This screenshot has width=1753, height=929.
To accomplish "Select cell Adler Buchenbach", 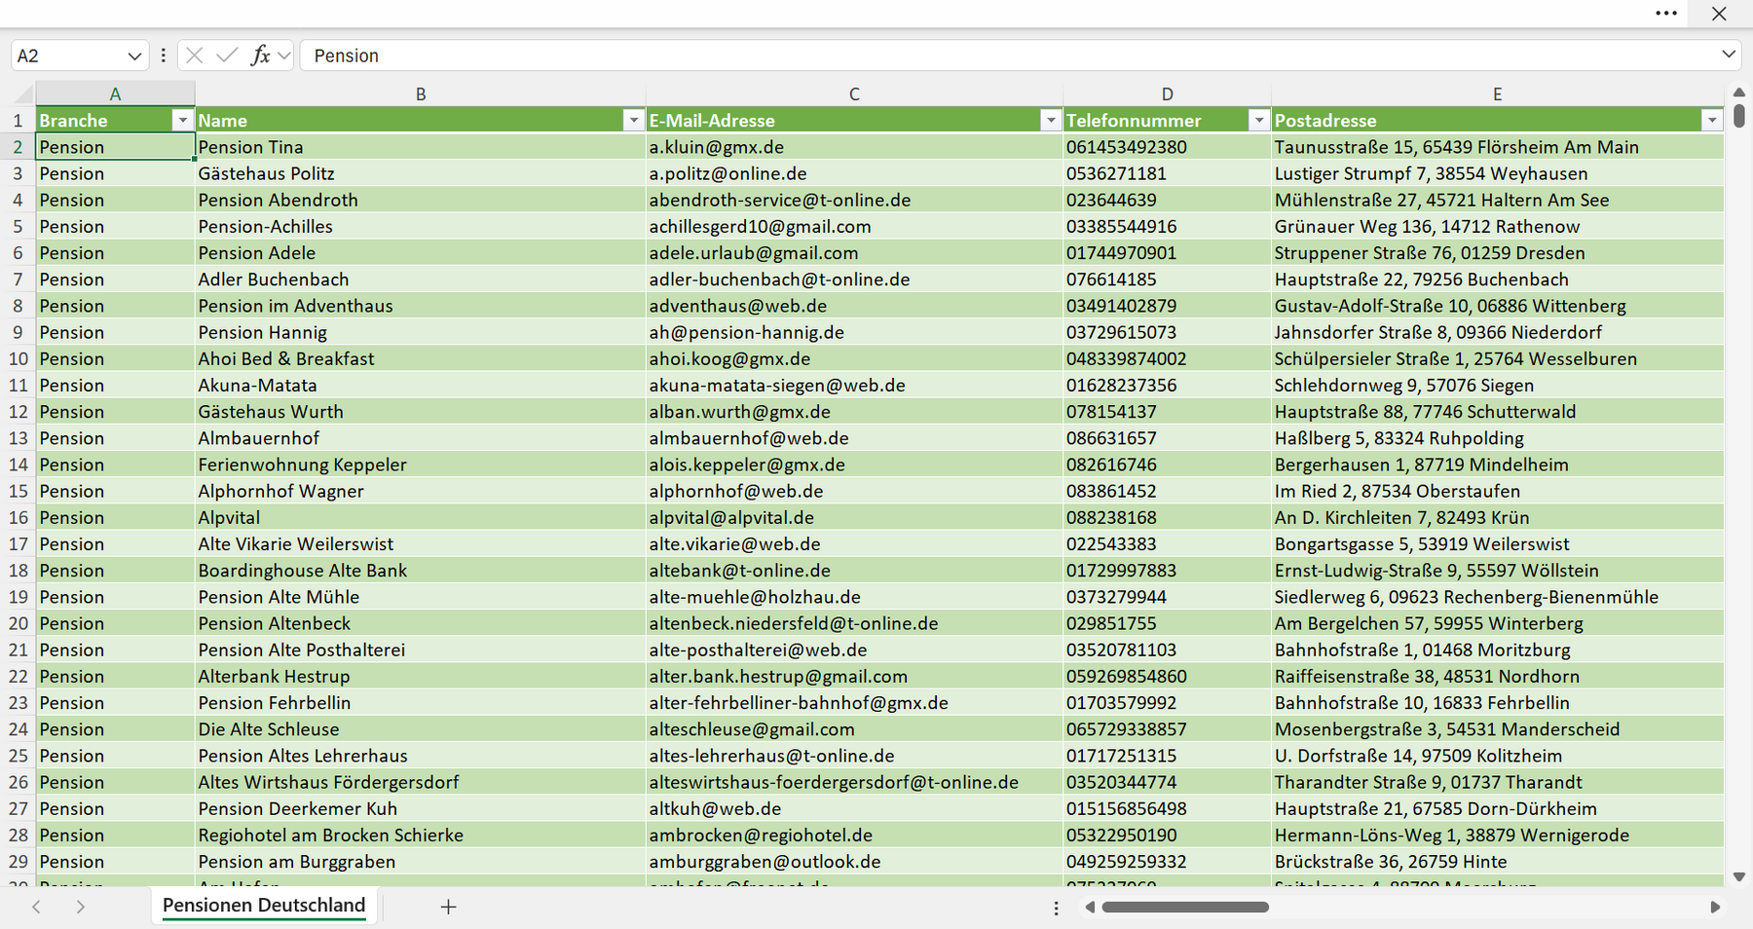I will click(x=420, y=279).
